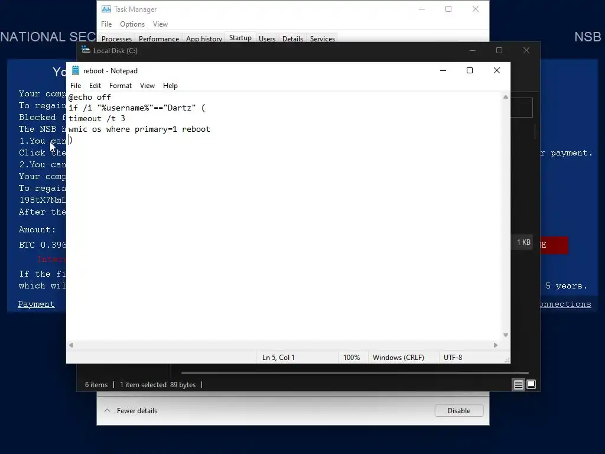Switch to Performance tab in Task Manager
This screenshot has width=605, height=454.
coord(159,38)
